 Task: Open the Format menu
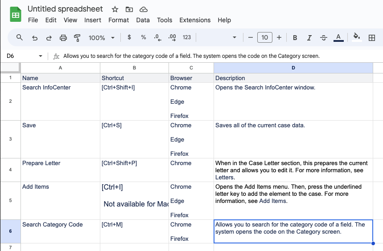click(119, 20)
